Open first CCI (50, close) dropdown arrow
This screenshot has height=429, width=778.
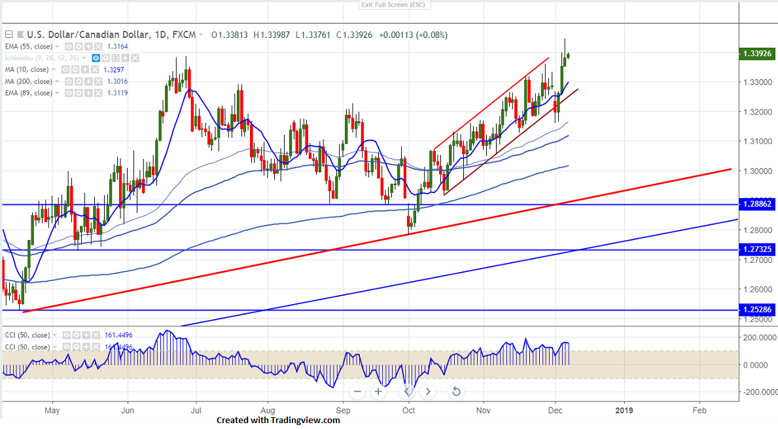tap(54, 335)
